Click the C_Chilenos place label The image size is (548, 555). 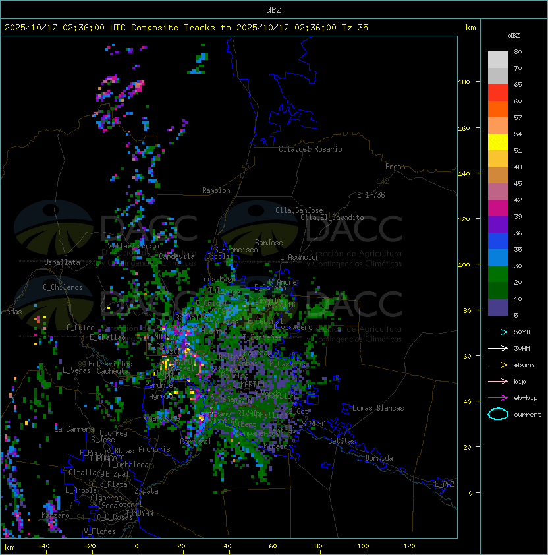point(63,287)
